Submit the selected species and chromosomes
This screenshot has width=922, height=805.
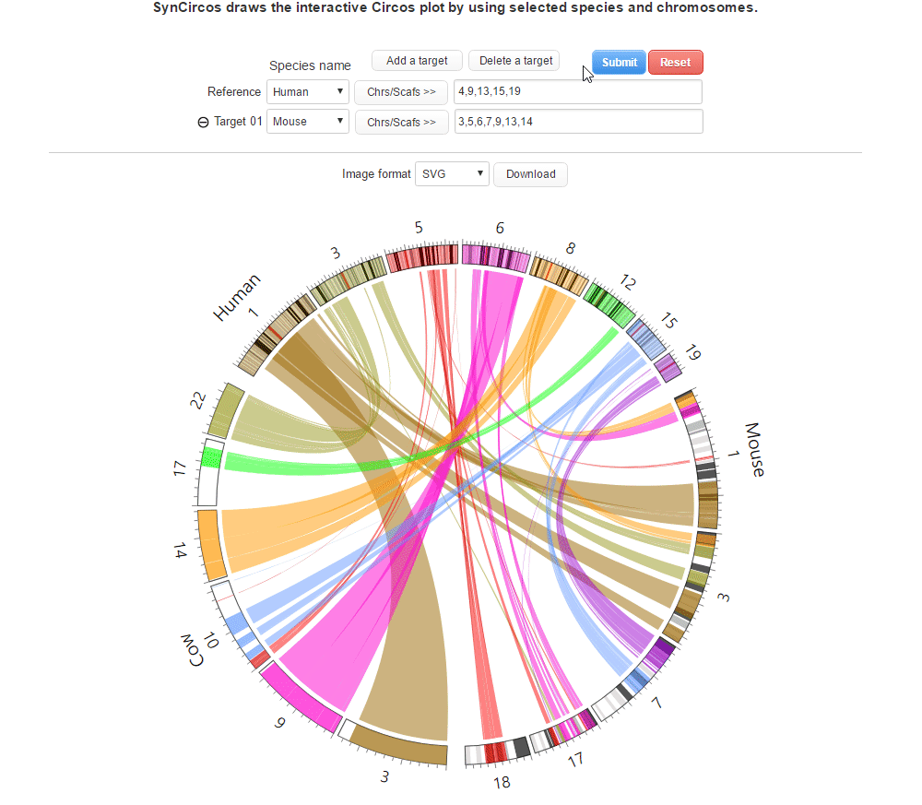pyautogui.click(x=619, y=63)
